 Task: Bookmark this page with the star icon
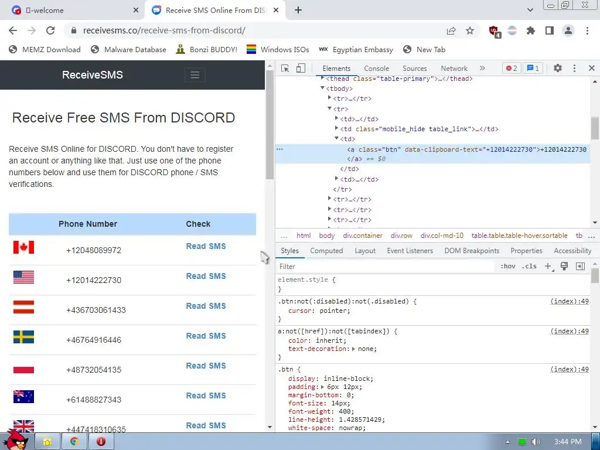coord(470,30)
